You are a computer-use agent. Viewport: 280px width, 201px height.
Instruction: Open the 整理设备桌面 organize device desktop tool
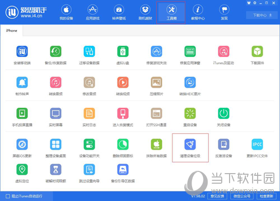pyautogui.click(x=55, y=148)
